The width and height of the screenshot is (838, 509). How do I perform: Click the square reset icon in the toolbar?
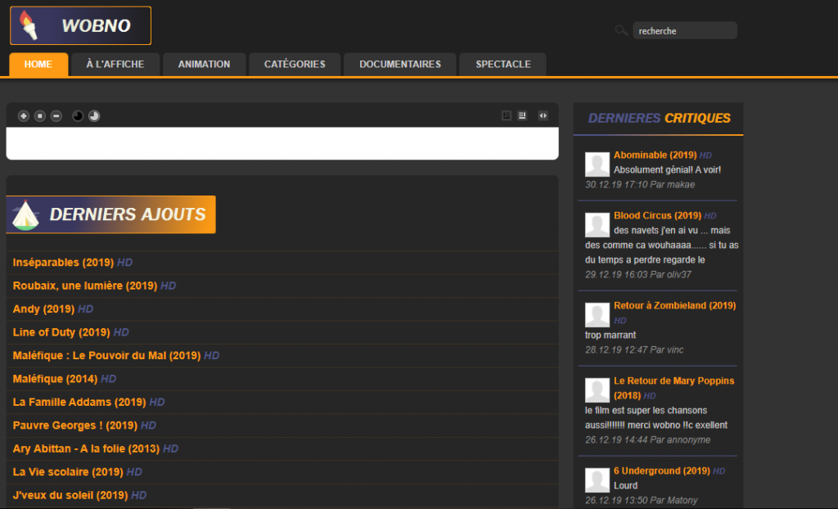[39, 116]
